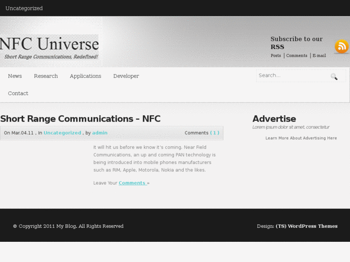Click the tagline Short Range Communications, Redefined!
Viewport: 350px width, 262px height.
tap(51, 57)
